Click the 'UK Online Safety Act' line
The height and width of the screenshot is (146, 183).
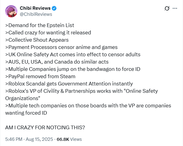point(73,54)
